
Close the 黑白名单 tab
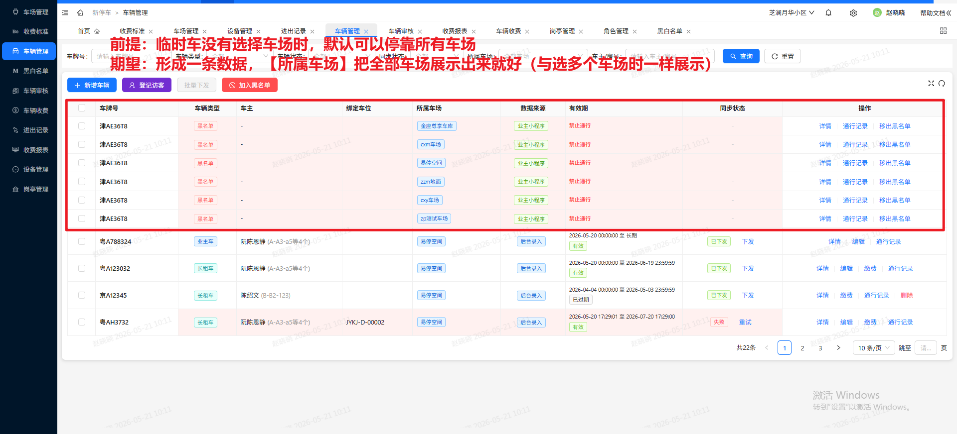pyautogui.click(x=689, y=31)
